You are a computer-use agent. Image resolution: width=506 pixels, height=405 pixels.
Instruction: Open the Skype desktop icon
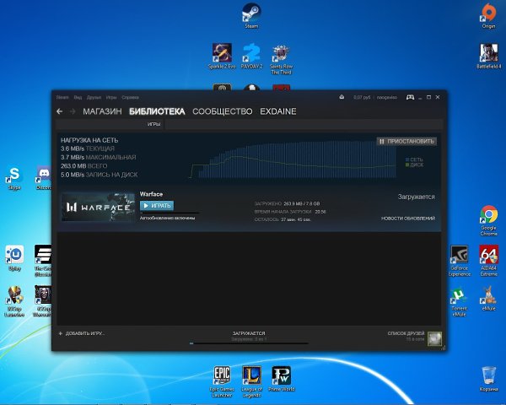[14, 178]
